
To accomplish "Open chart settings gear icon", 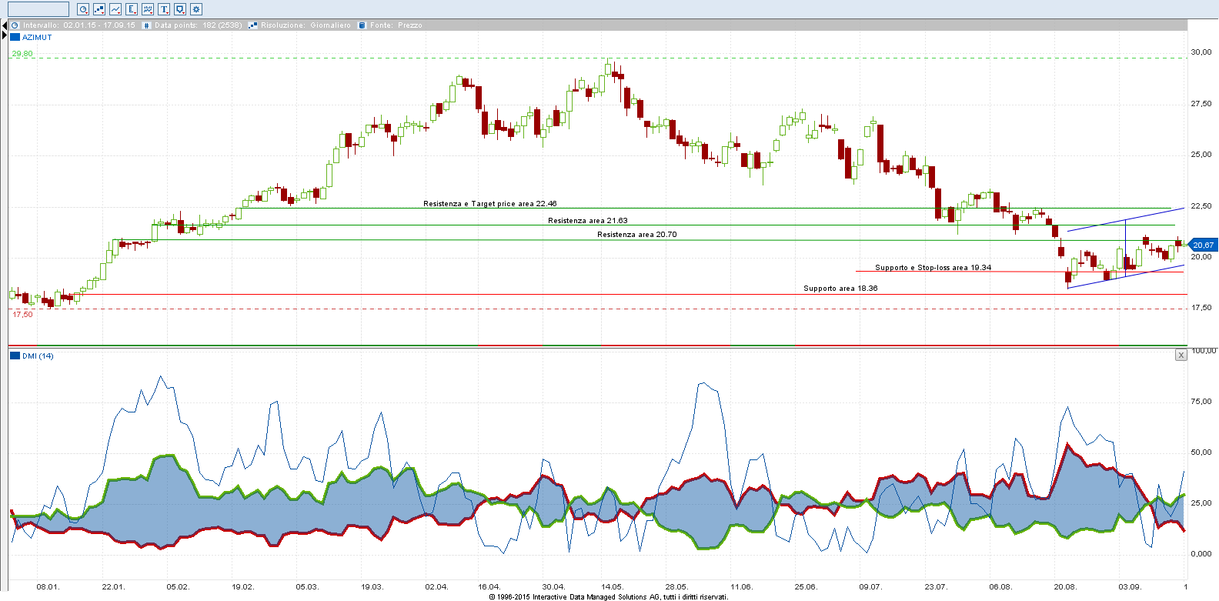I will tap(196, 9).
